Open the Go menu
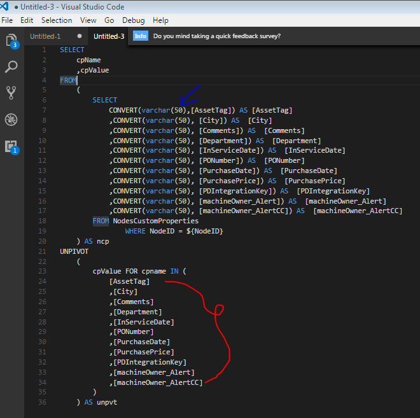The width and height of the screenshot is (420, 418). click(x=109, y=20)
